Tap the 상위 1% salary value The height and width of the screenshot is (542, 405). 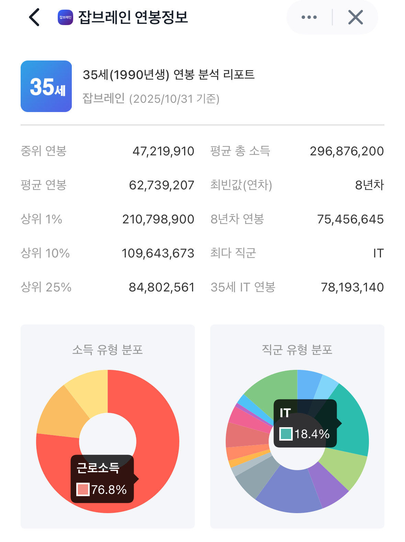(x=158, y=219)
